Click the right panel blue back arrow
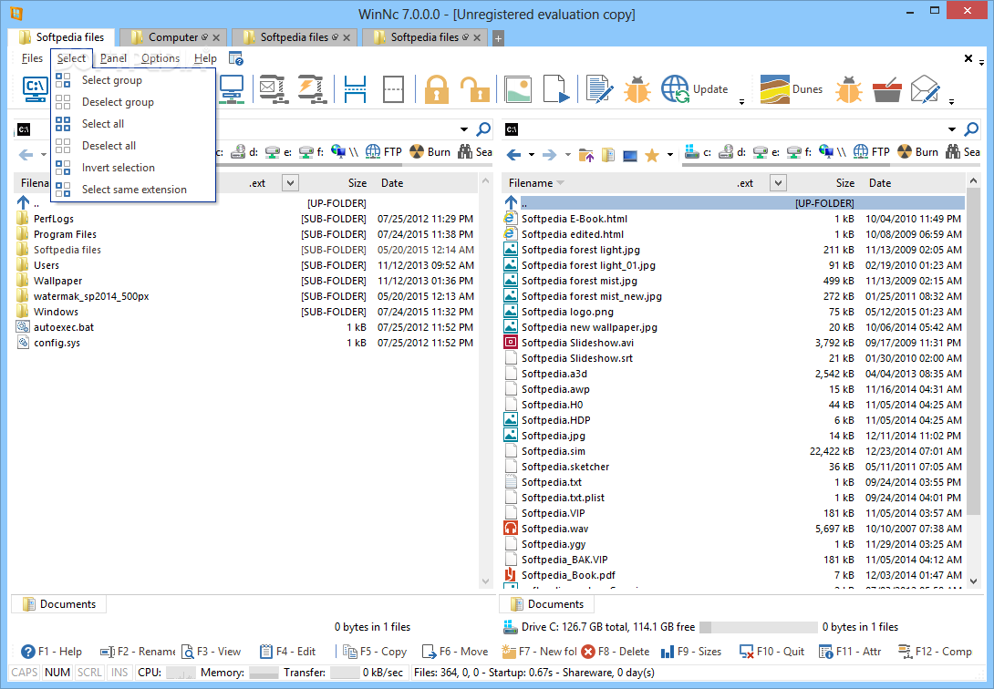The height and width of the screenshot is (689, 994). pos(514,154)
